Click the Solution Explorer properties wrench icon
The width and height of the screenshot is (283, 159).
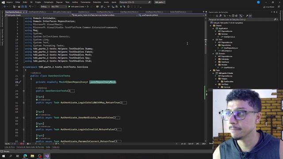pos(247,16)
